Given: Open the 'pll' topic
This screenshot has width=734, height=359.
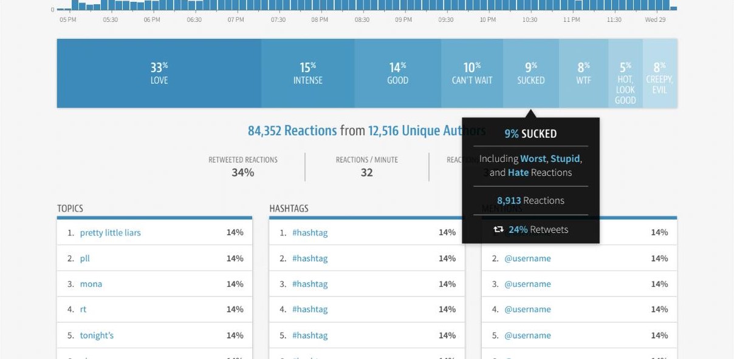Looking at the screenshot, I should click(85, 258).
